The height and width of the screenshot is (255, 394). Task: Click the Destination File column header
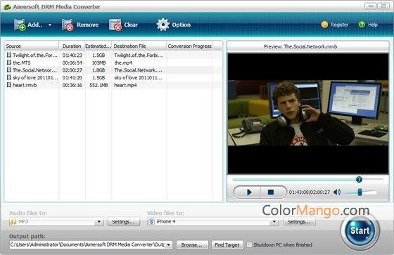(139, 46)
